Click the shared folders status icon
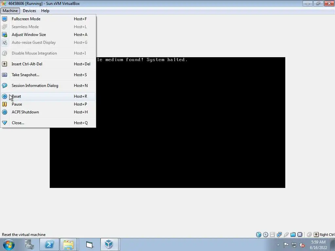Image resolution: width=335 pixels, height=251 pixels. pyautogui.click(x=293, y=235)
